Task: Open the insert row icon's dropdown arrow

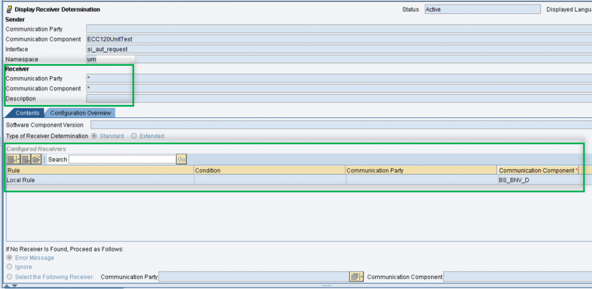Action: pyautogui.click(x=18, y=159)
